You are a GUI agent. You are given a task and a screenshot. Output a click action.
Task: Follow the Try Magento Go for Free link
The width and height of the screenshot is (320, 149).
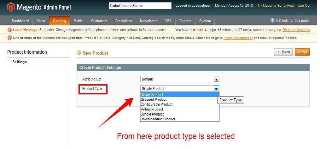(x=276, y=5)
